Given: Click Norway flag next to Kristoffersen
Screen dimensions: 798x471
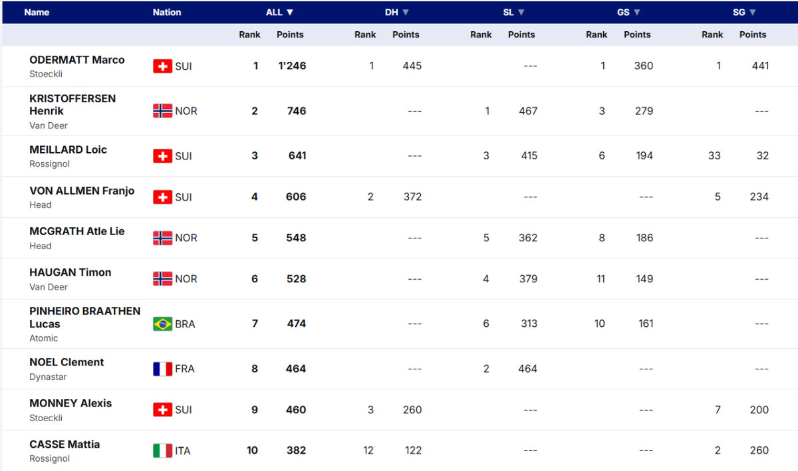Looking at the screenshot, I should click(162, 111).
